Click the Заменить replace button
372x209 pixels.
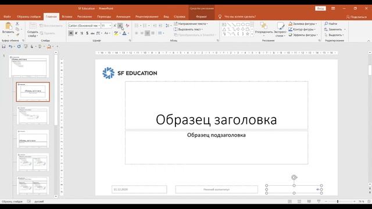335,30
